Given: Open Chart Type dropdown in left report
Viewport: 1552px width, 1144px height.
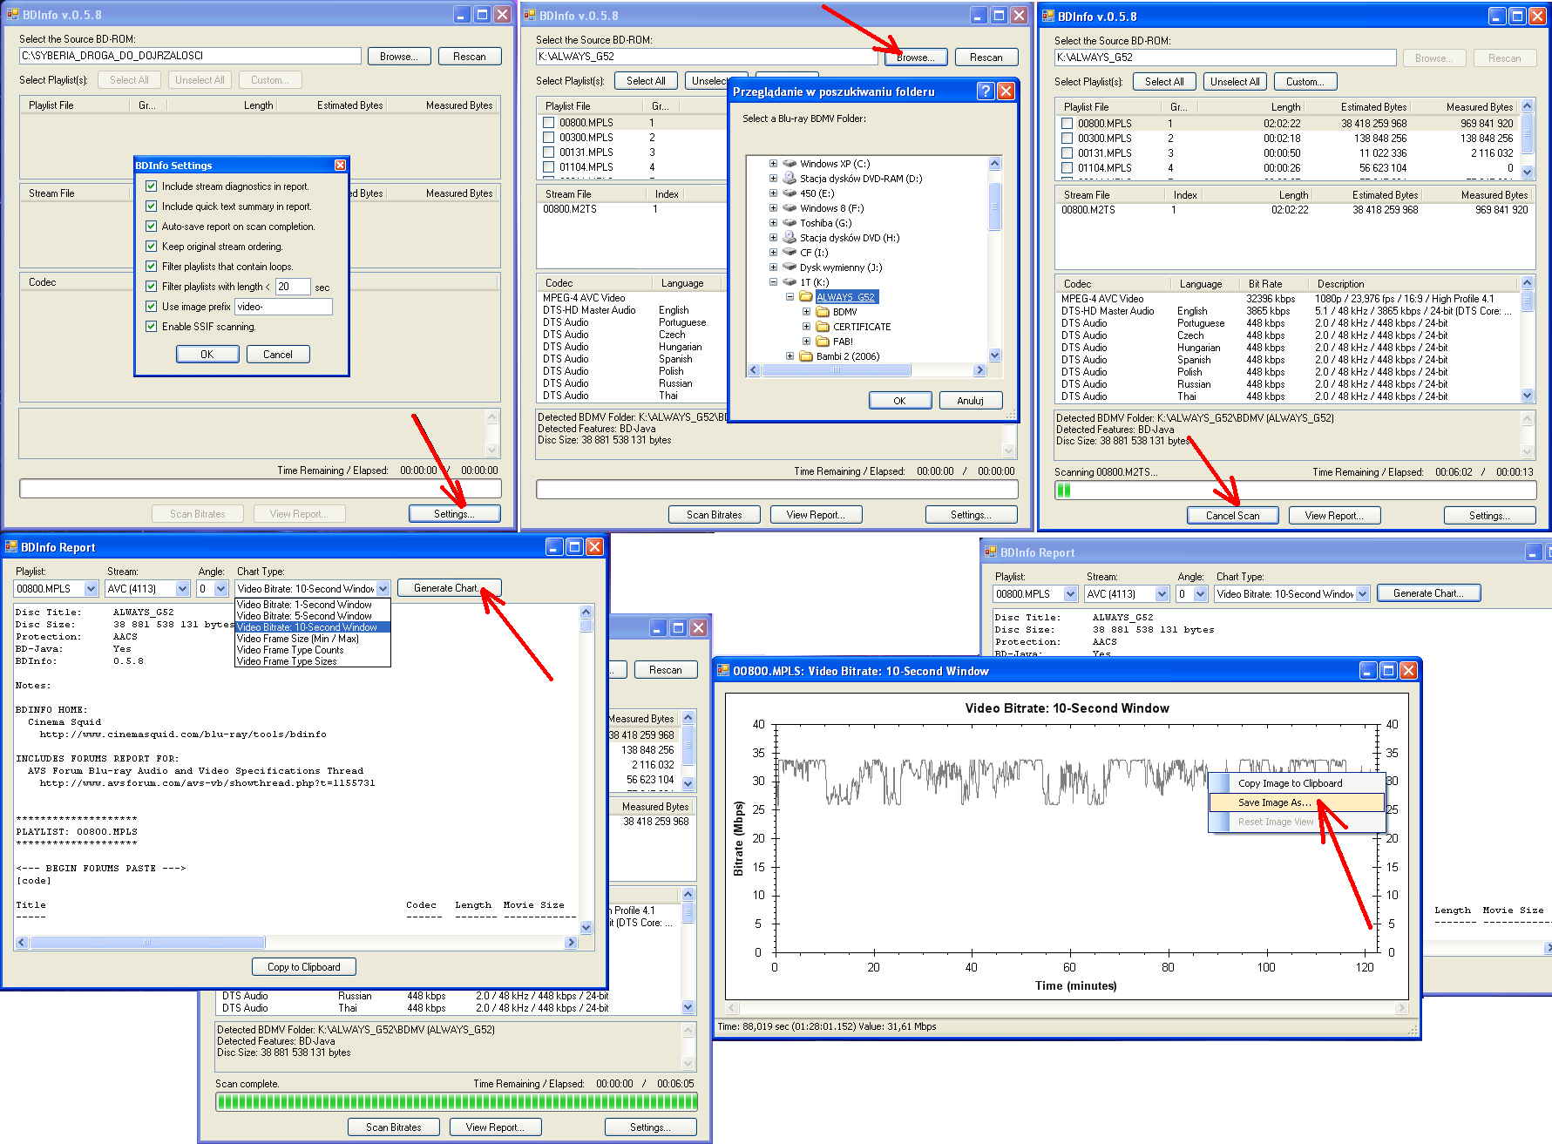Looking at the screenshot, I should pos(383,589).
